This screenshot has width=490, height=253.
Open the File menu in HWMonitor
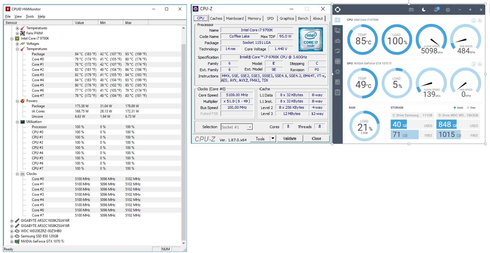[8, 16]
